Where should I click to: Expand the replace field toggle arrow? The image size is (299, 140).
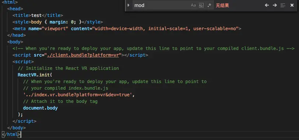[129, 5]
